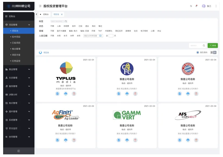
Task: Select date filter 本月
Action: tap(66, 36)
